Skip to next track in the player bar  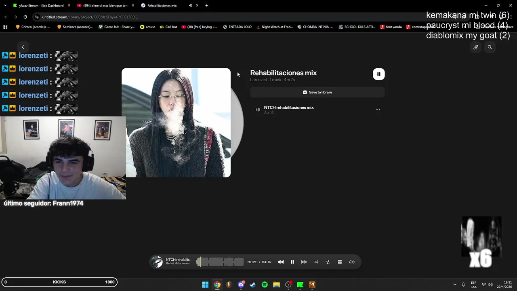[304, 262]
